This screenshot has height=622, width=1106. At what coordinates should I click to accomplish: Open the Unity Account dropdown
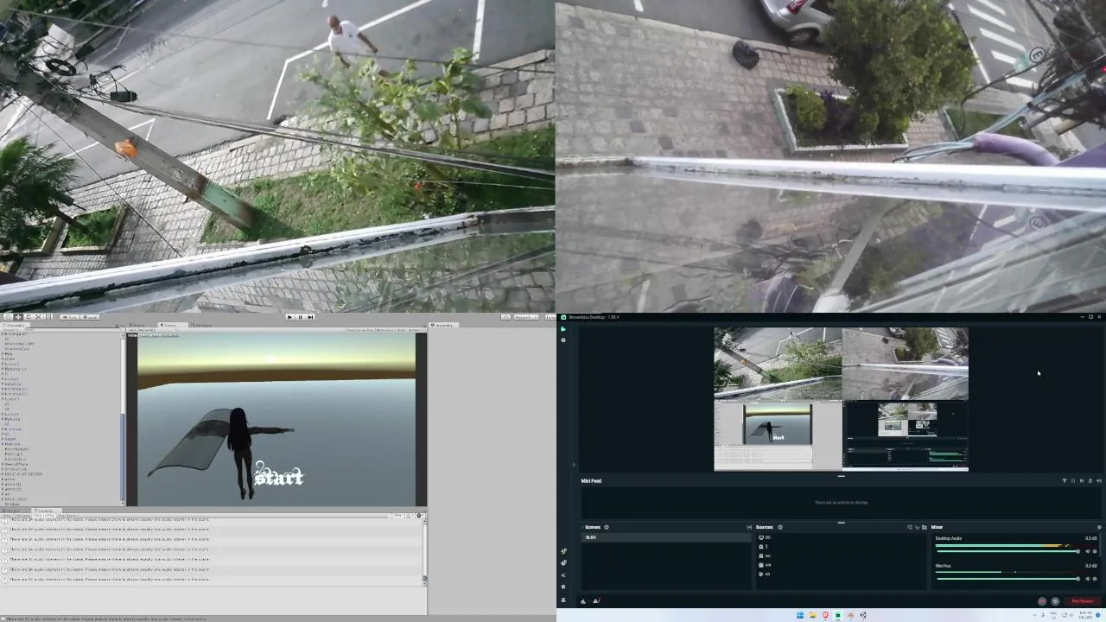(526, 317)
